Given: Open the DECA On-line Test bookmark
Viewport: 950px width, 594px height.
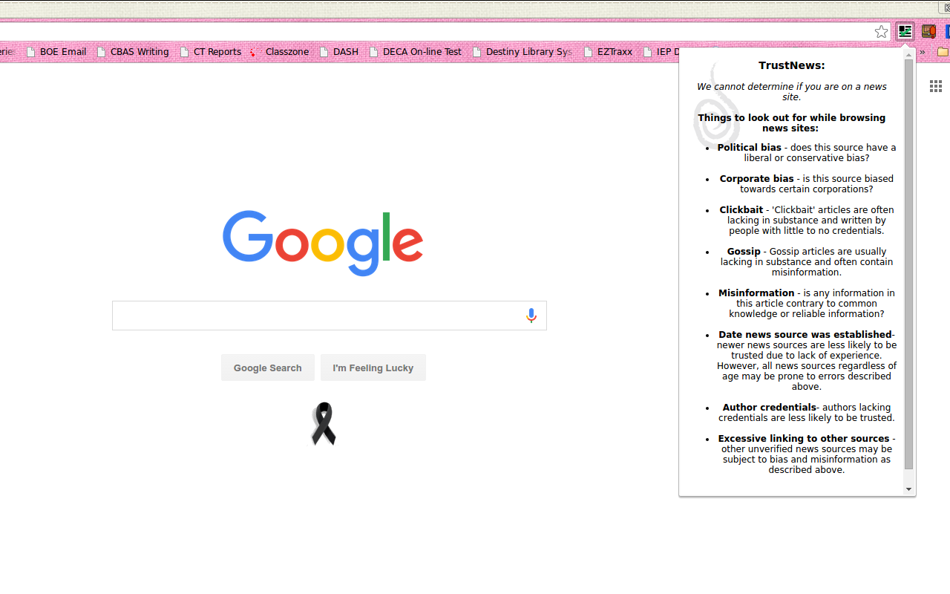Looking at the screenshot, I should pos(416,52).
